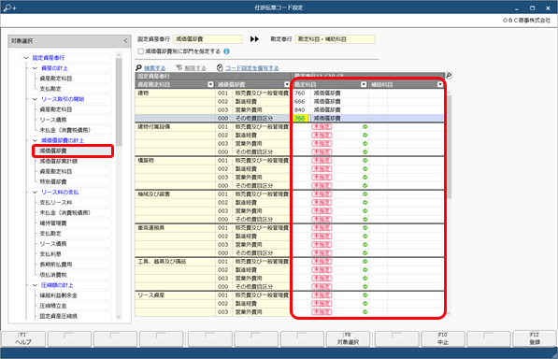
Task: Click the F10 中止 function button
Action: (442, 338)
